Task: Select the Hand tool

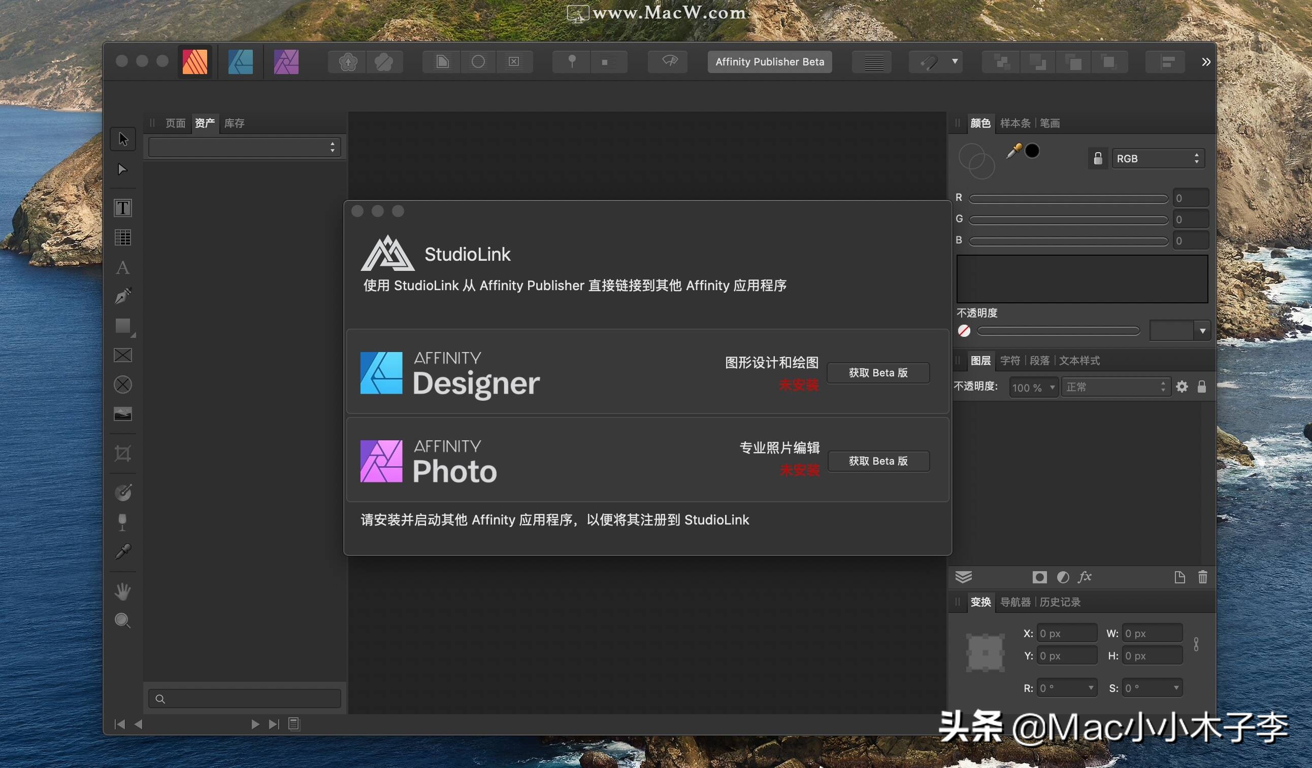Action: tap(123, 591)
